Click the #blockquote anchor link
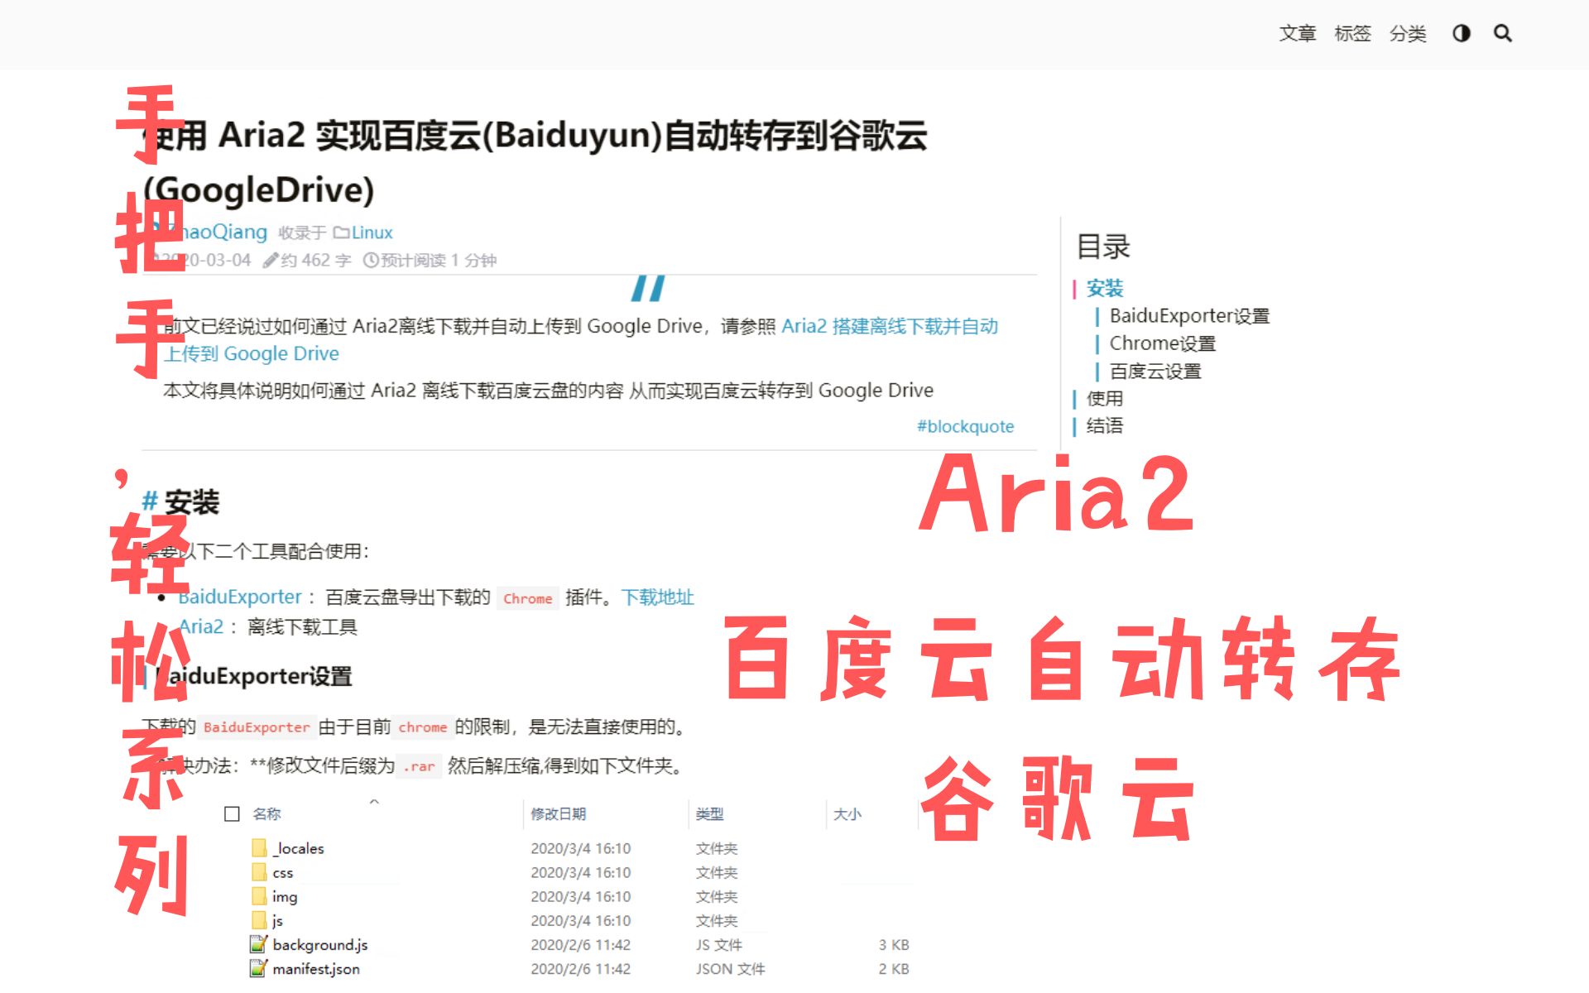1589x993 pixels. click(965, 426)
